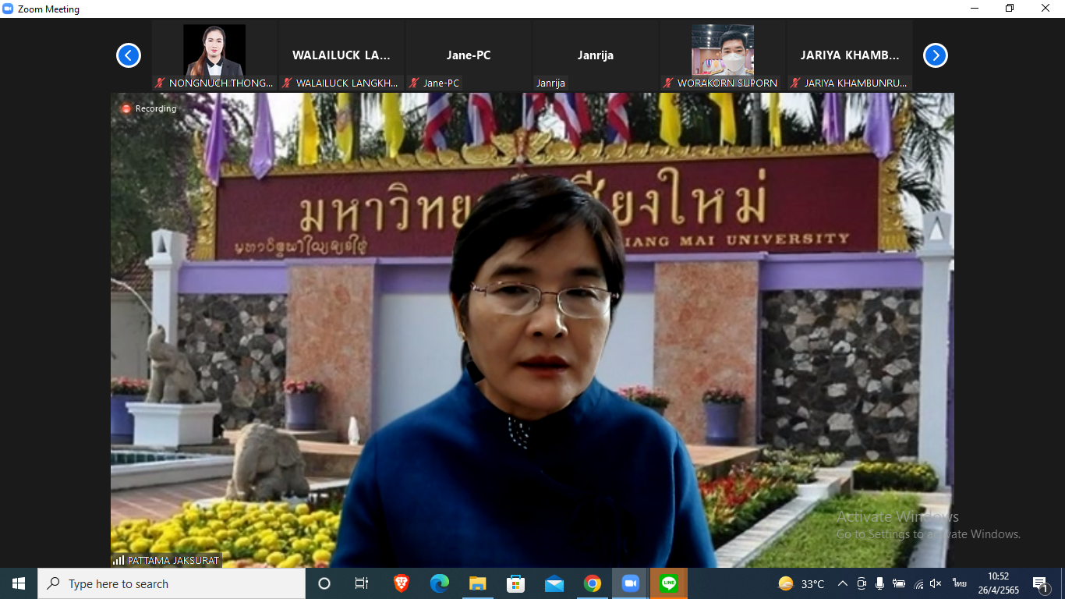Click muted mic icon on Jane-PC tile
The width and height of the screenshot is (1065, 599).
tap(415, 83)
